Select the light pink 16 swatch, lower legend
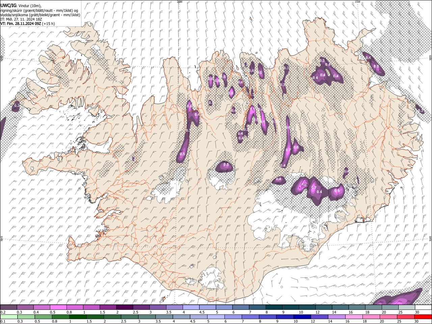 coord(354,317)
